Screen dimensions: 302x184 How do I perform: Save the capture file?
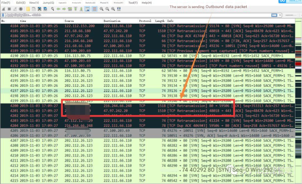point(34,9)
